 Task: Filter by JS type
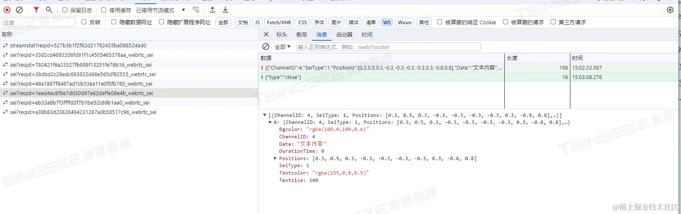(x=257, y=22)
